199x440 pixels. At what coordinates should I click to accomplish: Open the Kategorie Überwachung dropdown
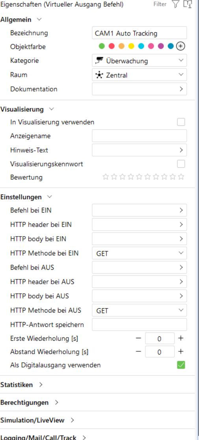[139, 61]
